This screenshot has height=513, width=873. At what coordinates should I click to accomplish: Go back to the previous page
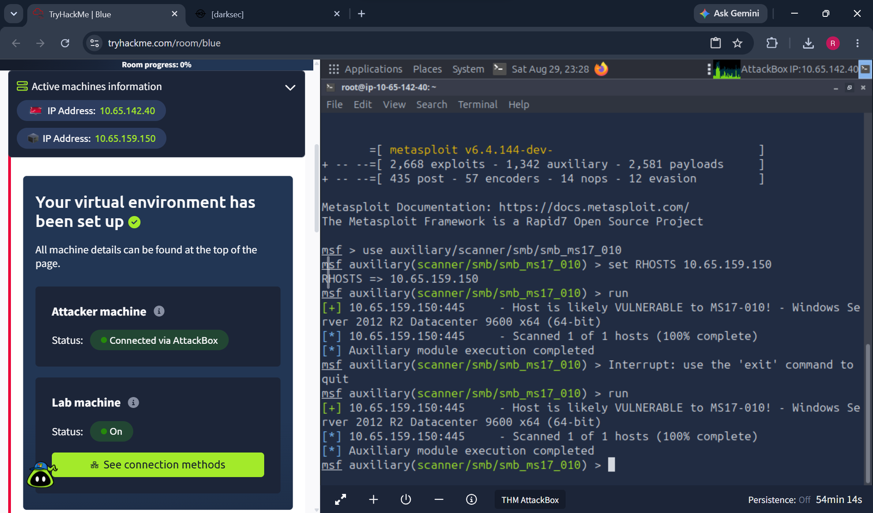[x=16, y=43]
